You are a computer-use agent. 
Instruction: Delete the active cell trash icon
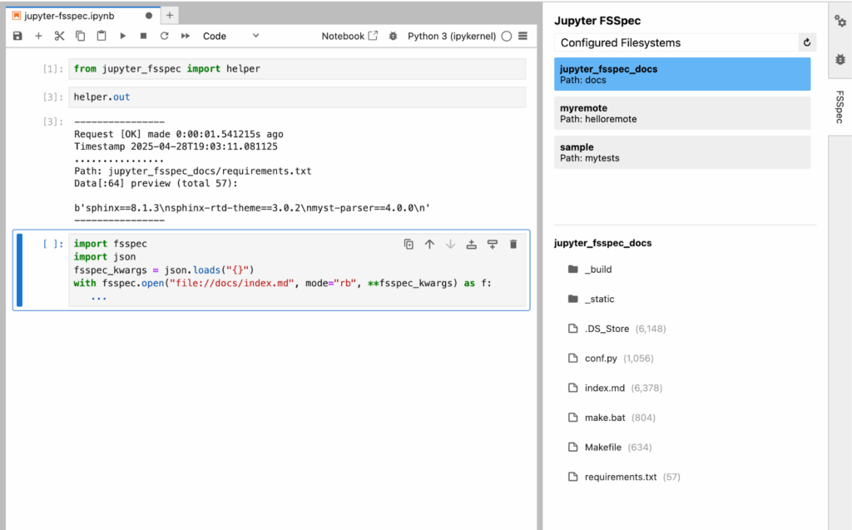tap(513, 244)
